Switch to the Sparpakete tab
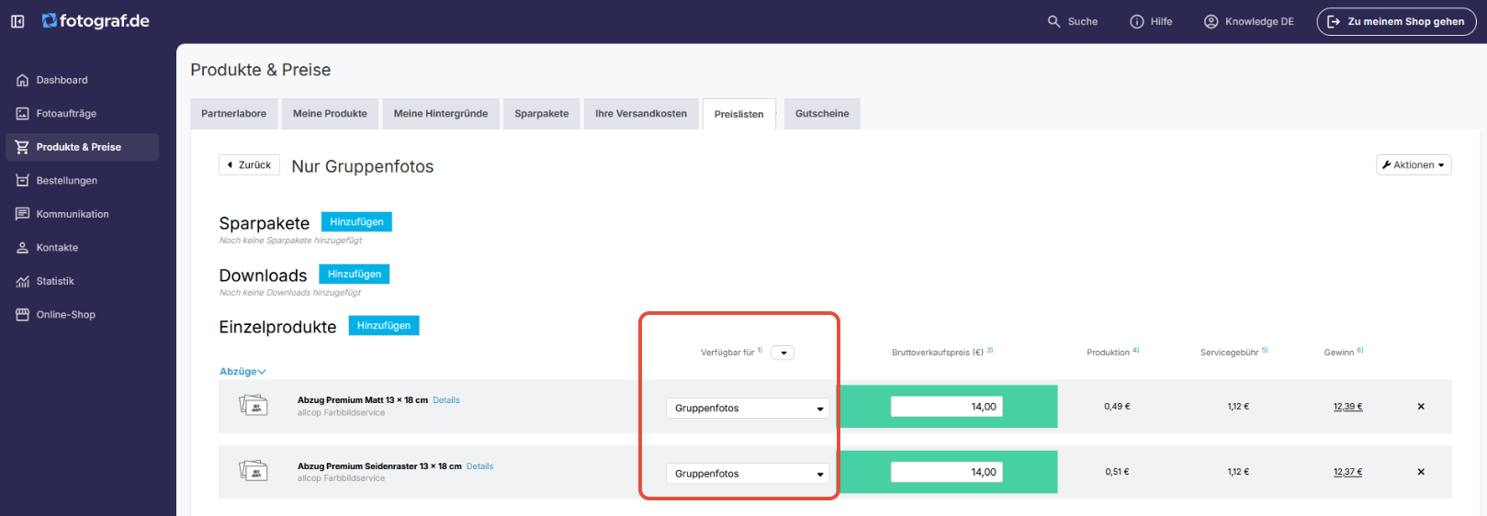The height and width of the screenshot is (516, 1487). pos(542,114)
